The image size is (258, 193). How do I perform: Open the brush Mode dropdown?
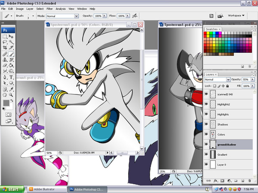[77, 16]
